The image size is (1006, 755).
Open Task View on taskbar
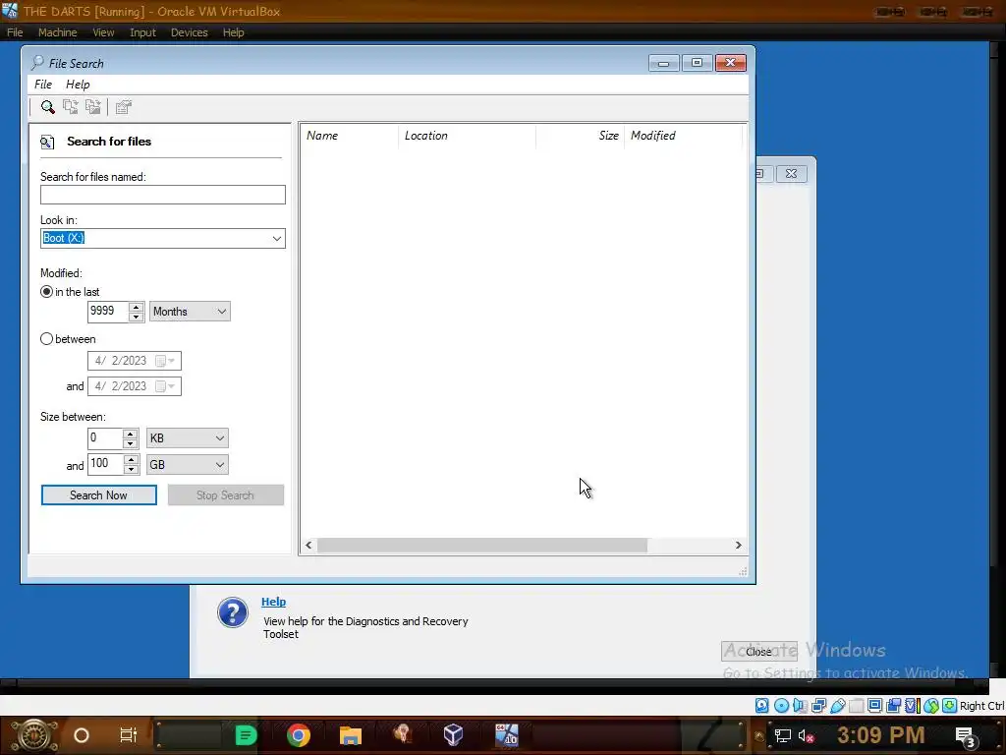[129, 735]
